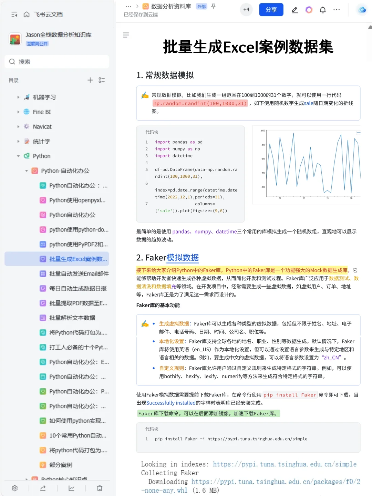Collapse the sidebar with the panel icon
372x496 pixels.
point(14,14)
